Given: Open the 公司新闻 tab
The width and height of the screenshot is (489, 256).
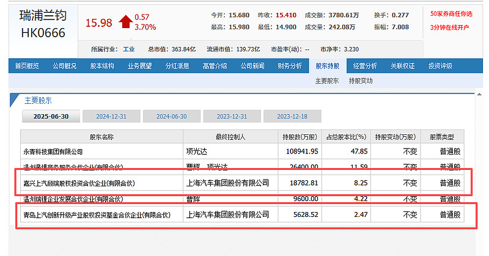Looking at the screenshot, I should click(x=252, y=66).
